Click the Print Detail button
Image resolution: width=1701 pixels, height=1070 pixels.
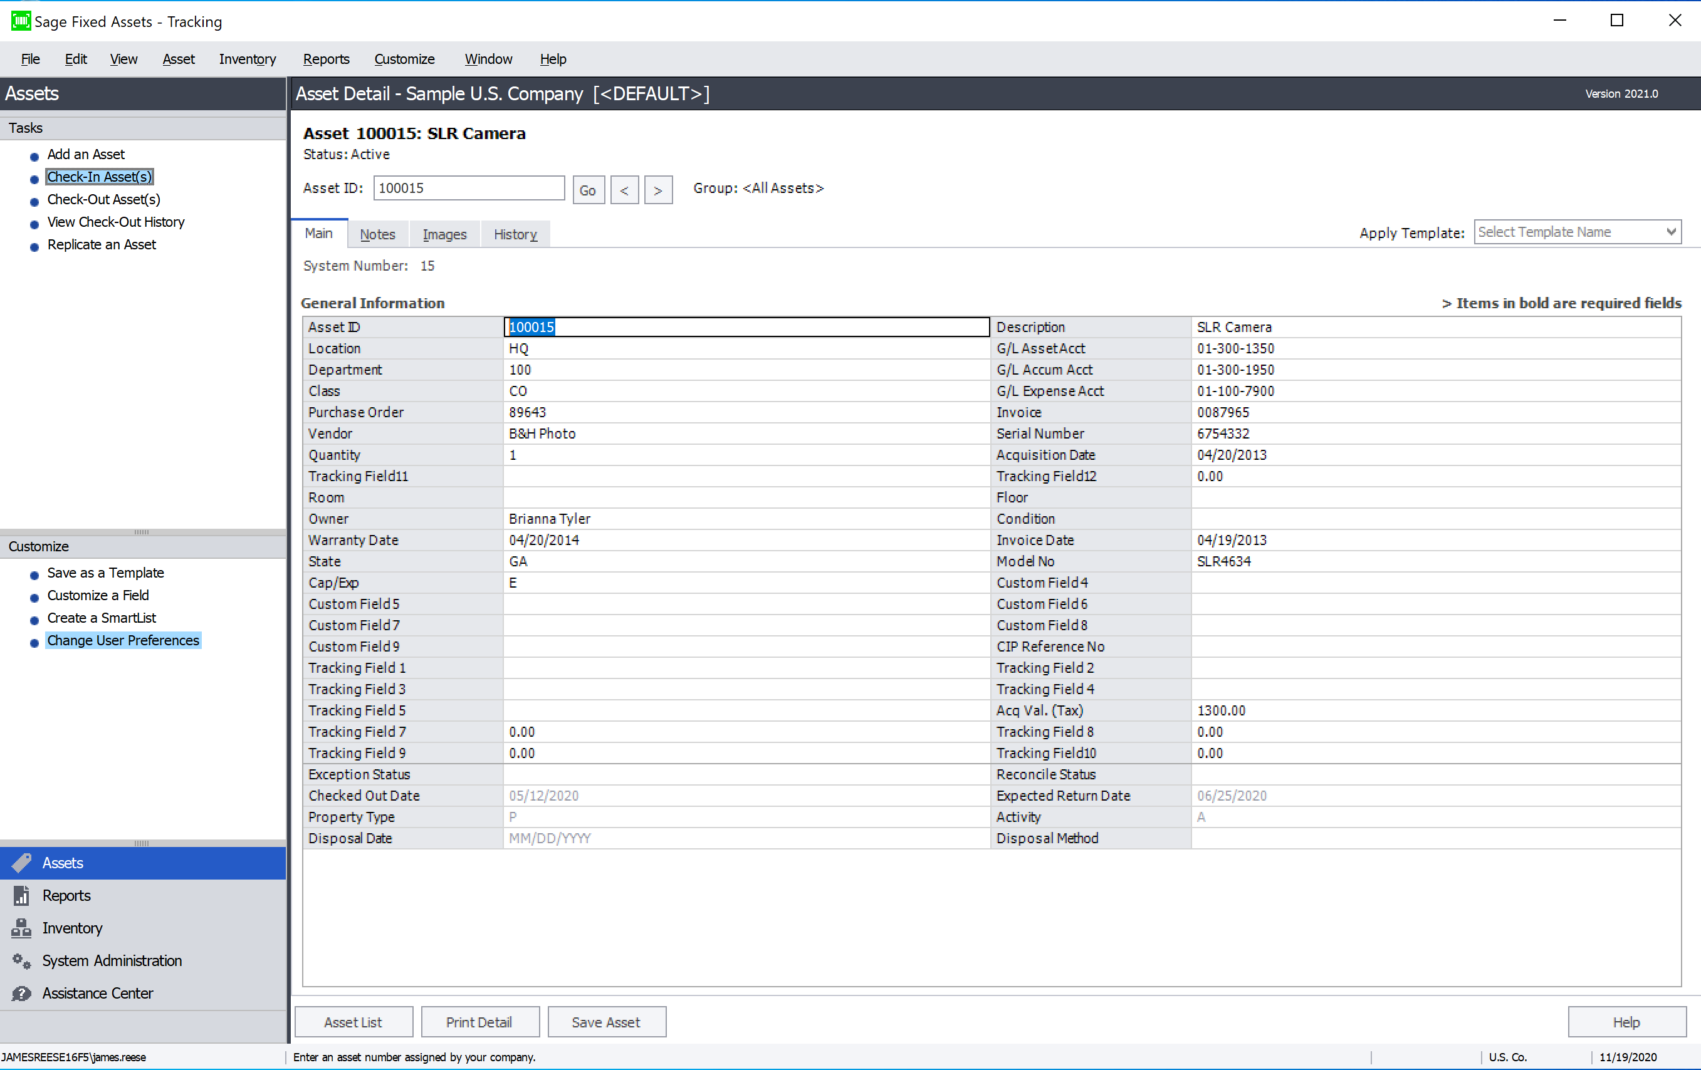[479, 1021]
